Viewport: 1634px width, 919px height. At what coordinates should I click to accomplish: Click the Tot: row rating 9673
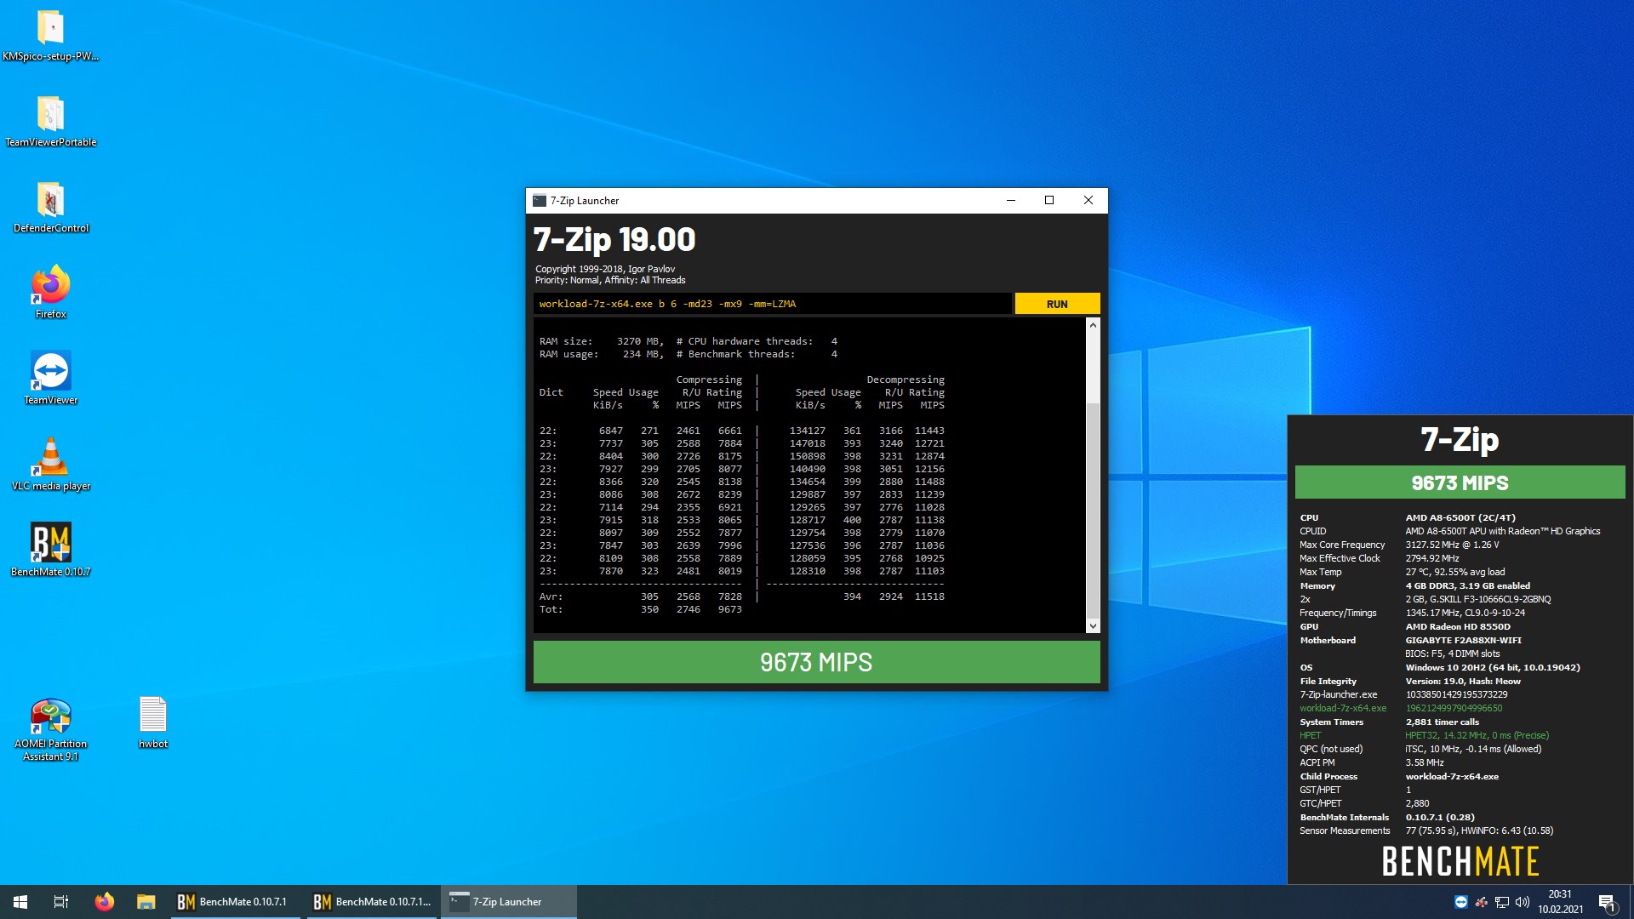pyautogui.click(x=729, y=609)
